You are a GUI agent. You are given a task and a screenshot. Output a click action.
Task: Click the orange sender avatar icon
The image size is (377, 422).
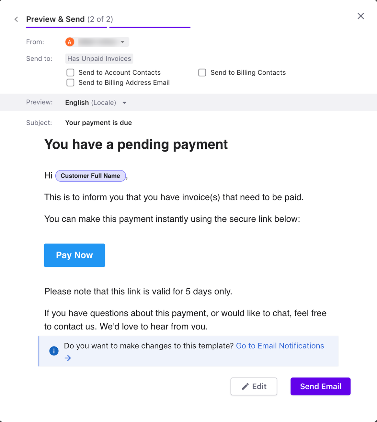pos(70,42)
